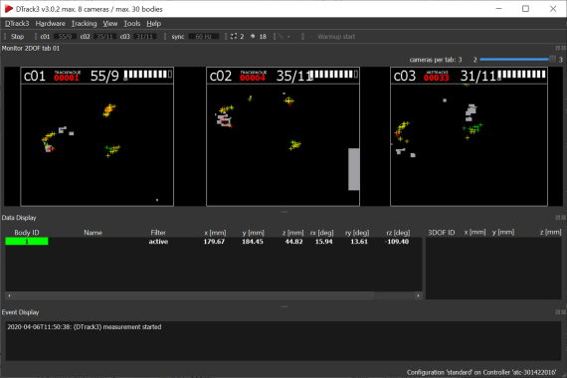The width and height of the screenshot is (567, 378).
Task: Click the gray rectangle in c02 view
Action: tap(354, 169)
